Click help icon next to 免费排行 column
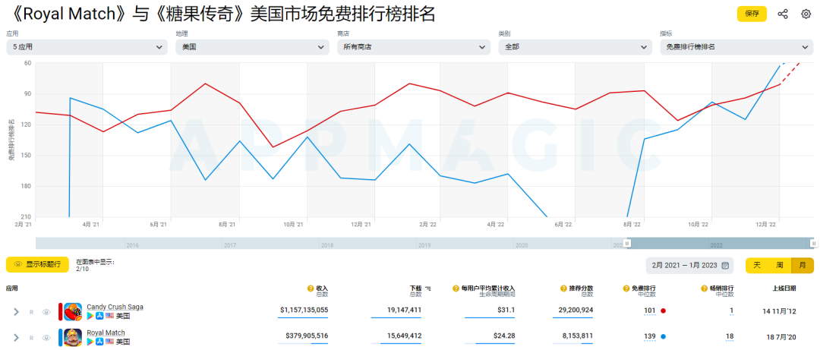 [x=627, y=289]
